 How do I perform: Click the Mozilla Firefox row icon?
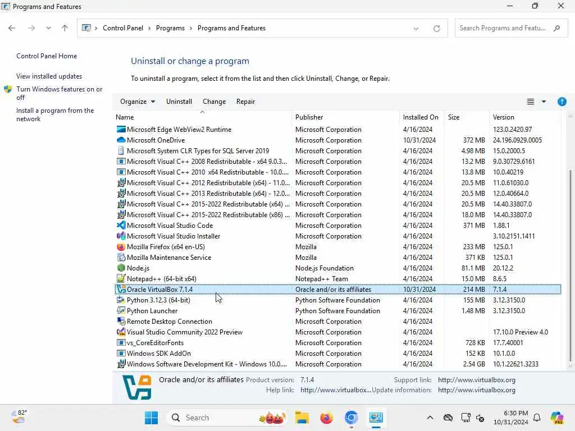pyautogui.click(x=121, y=247)
